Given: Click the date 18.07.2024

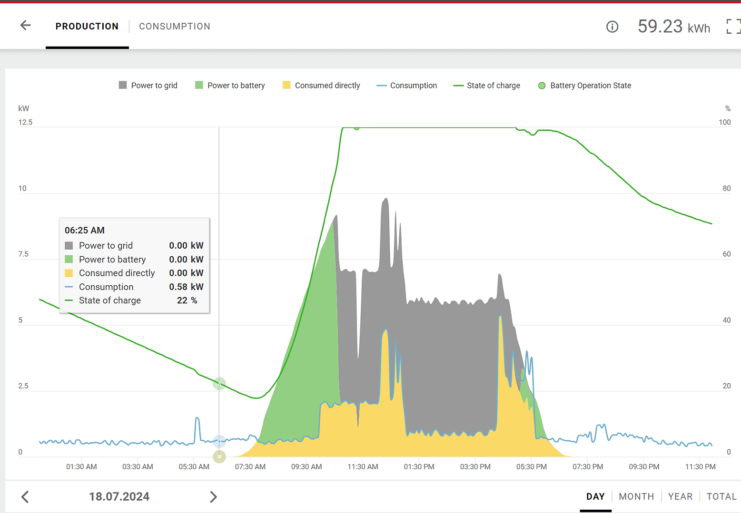Looking at the screenshot, I should (119, 497).
